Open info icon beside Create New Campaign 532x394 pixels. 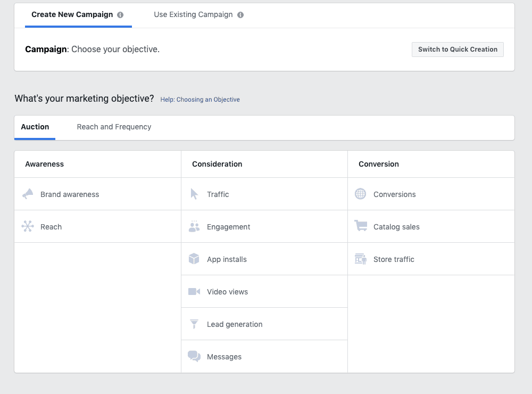click(120, 15)
